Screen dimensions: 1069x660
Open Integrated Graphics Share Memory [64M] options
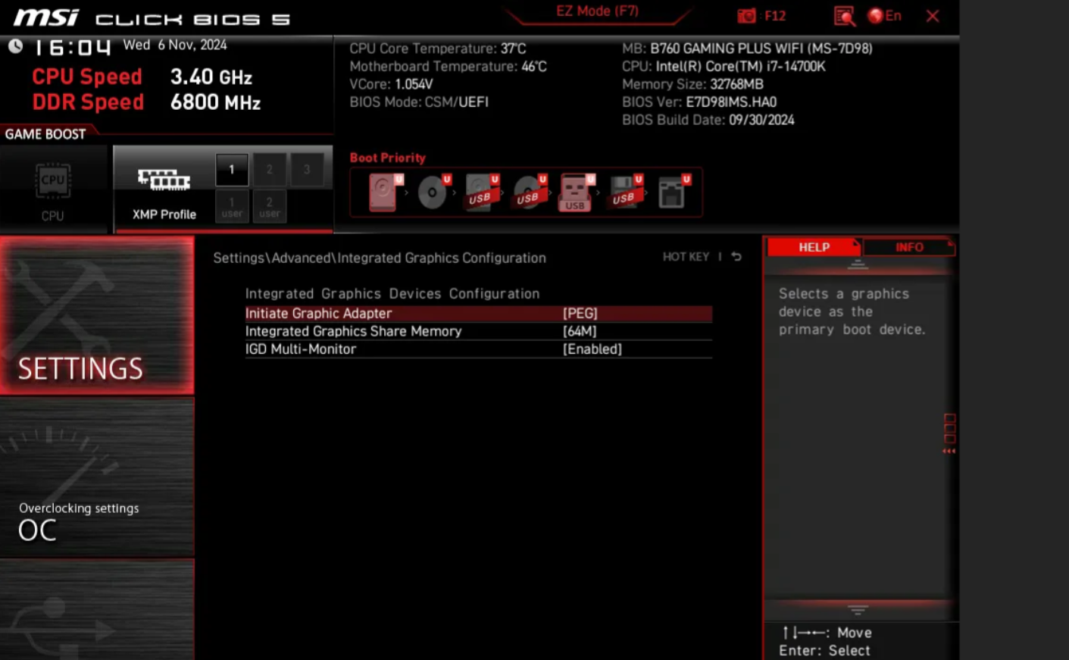point(479,331)
